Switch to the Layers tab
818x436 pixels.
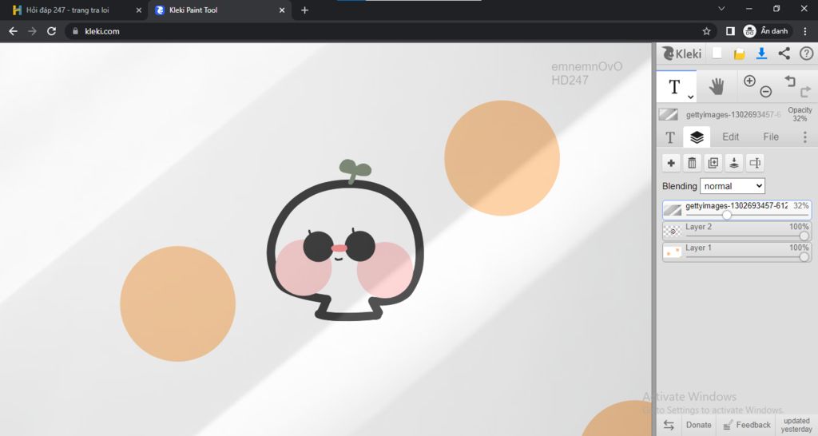coord(697,137)
